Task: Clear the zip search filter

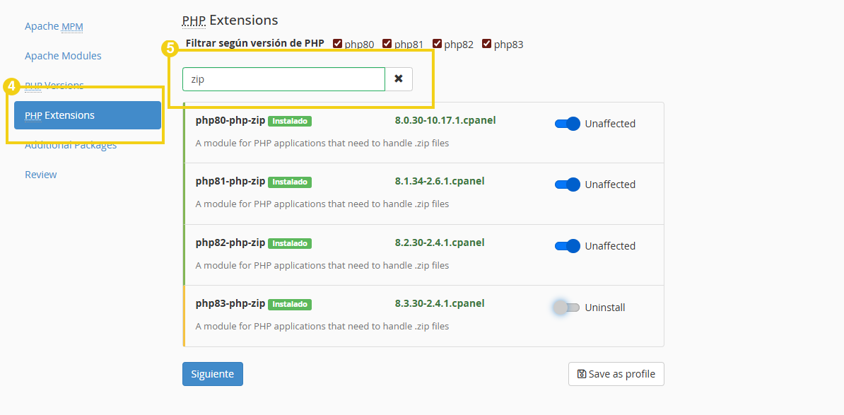Action: click(x=399, y=78)
